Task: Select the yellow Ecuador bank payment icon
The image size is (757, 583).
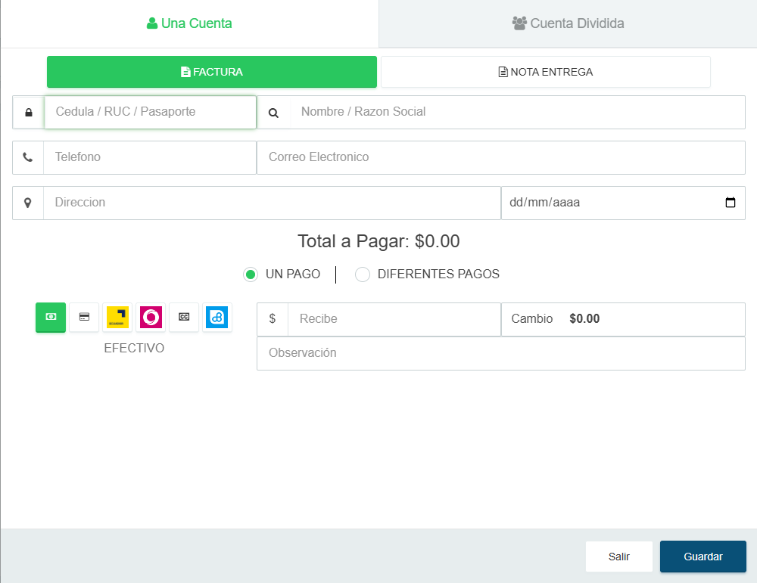Action: [117, 318]
